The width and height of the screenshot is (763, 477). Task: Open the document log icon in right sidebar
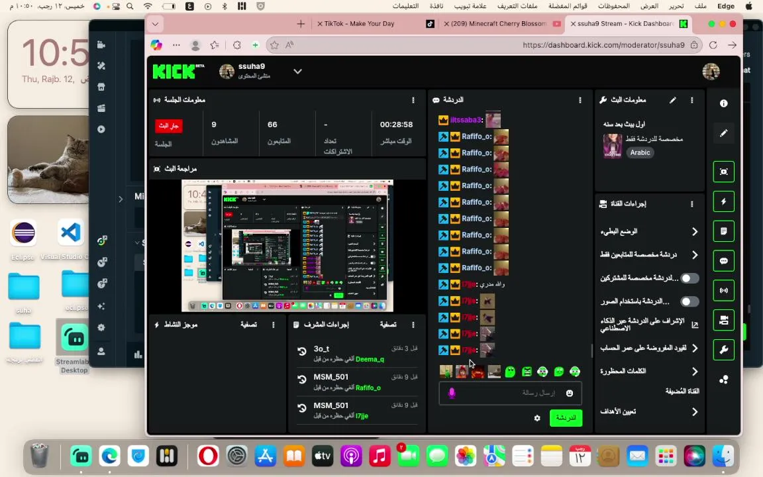(723, 231)
